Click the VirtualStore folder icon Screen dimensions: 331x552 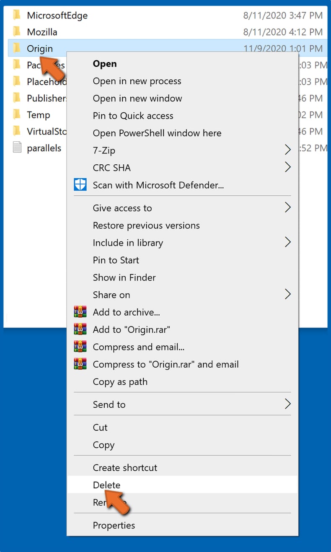[x=17, y=131]
